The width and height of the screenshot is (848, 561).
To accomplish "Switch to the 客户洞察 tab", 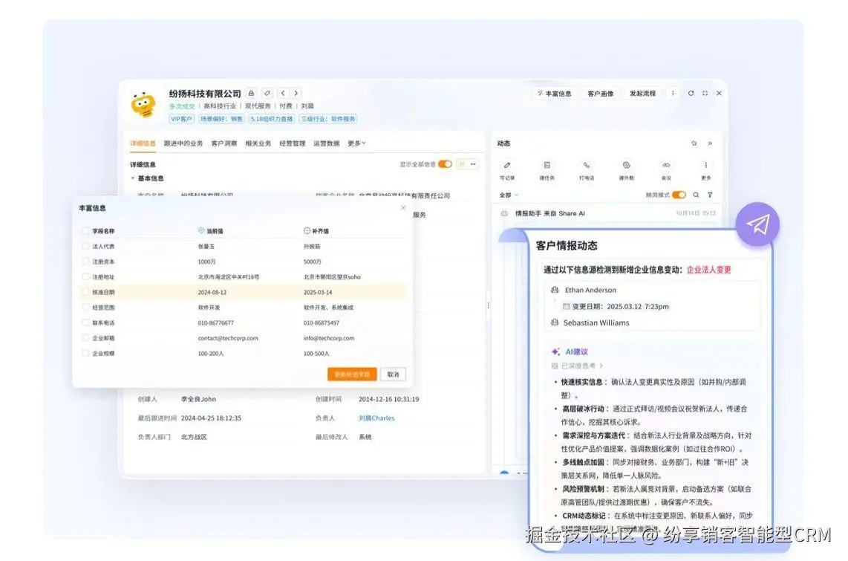I will pyautogui.click(x=224, y=143).
